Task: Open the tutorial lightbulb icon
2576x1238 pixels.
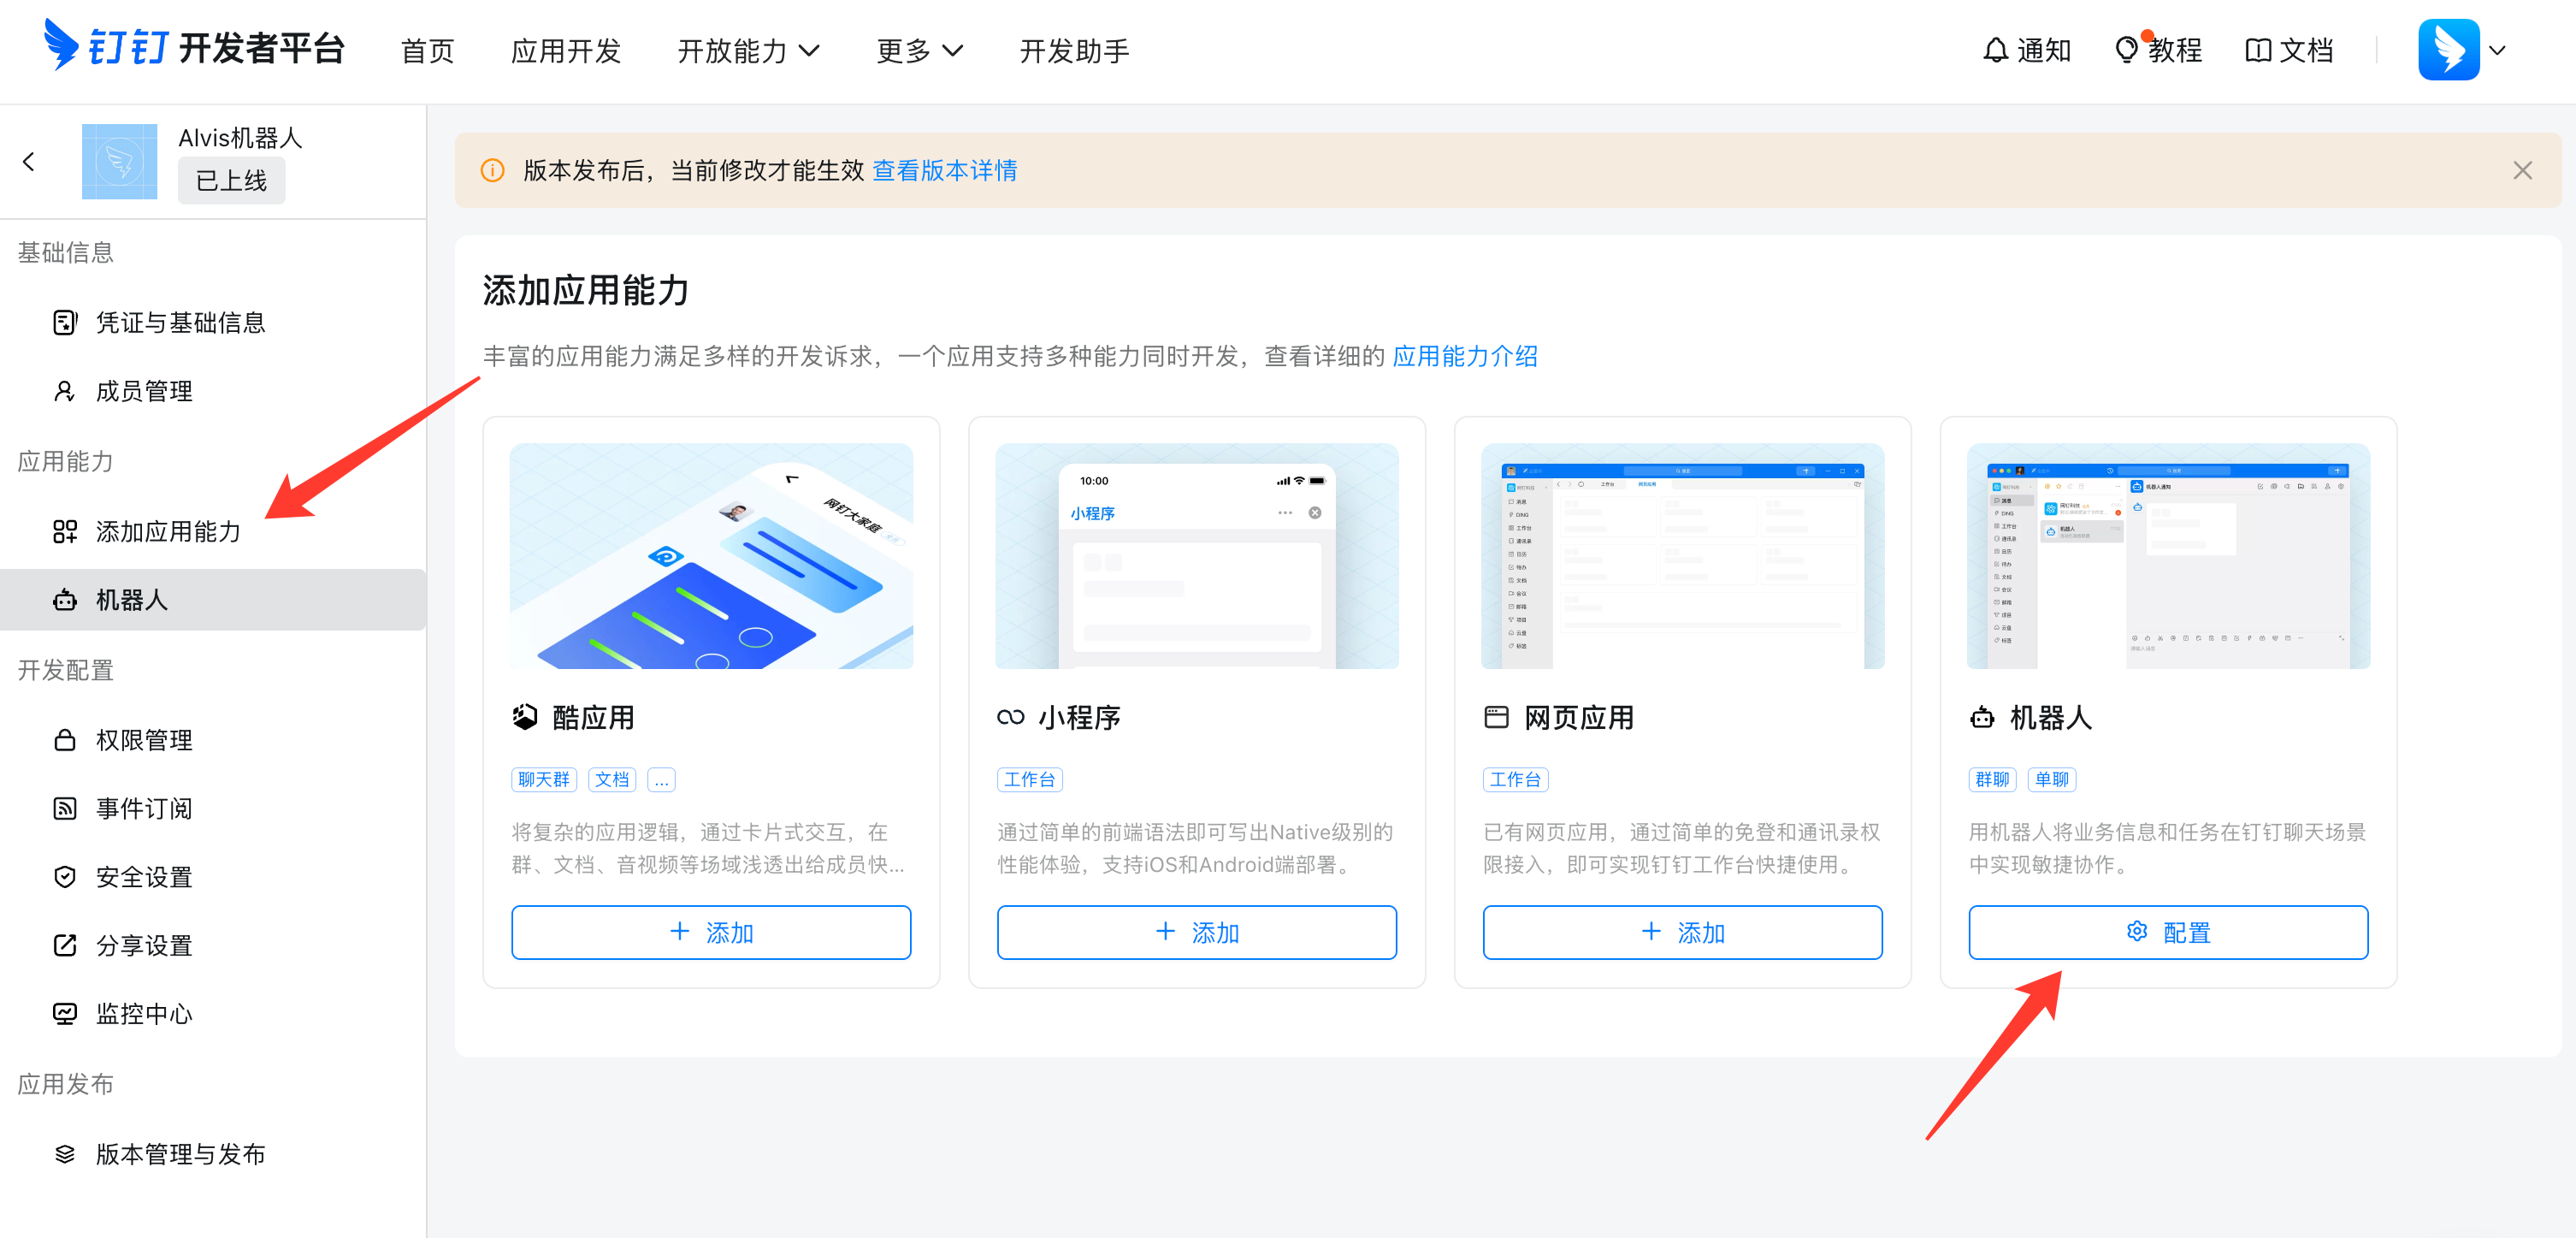Action: [2127, 50]
